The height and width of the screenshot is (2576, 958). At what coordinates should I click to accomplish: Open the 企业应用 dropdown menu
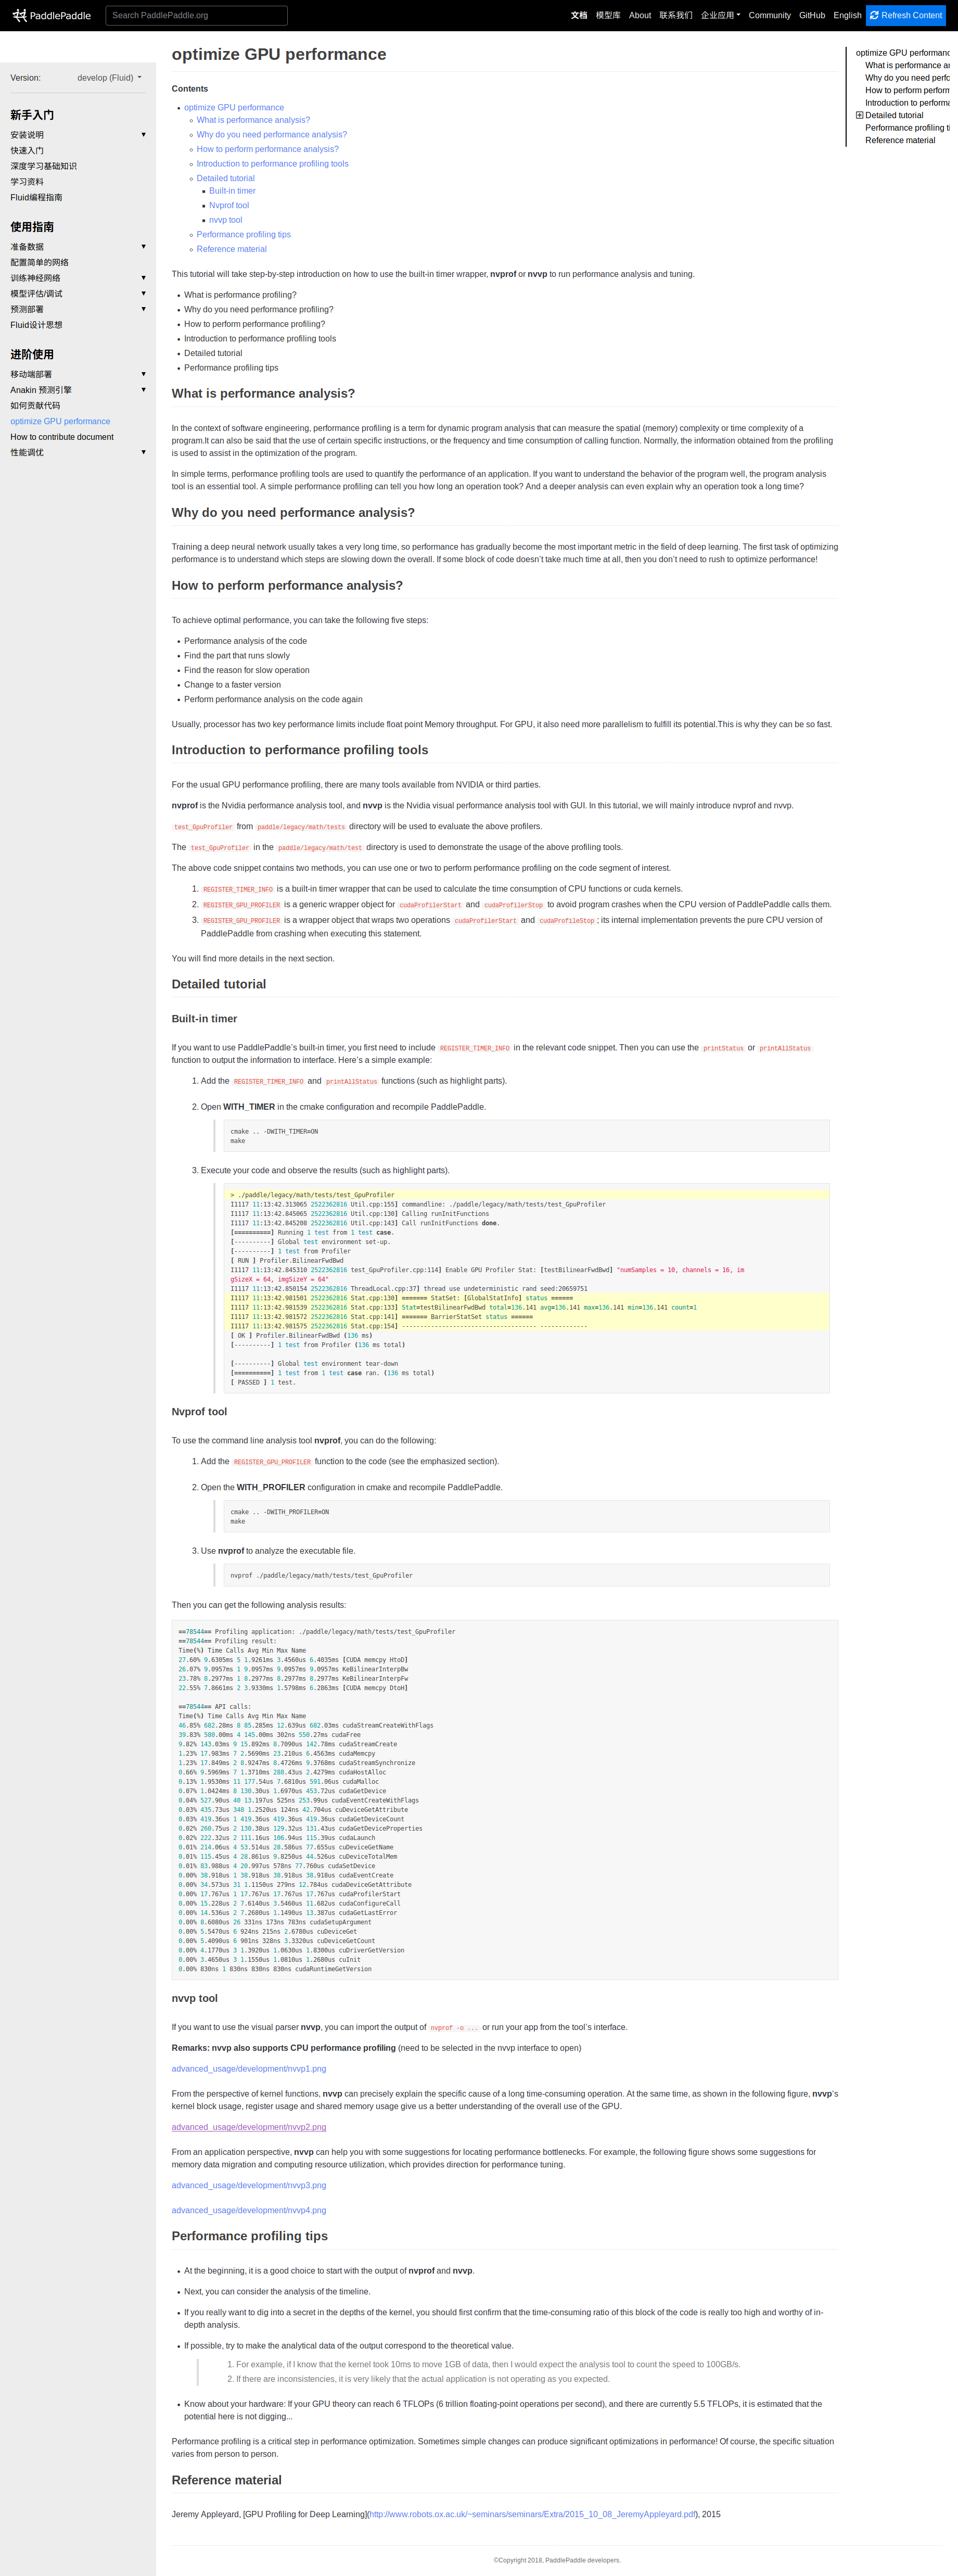720,15
